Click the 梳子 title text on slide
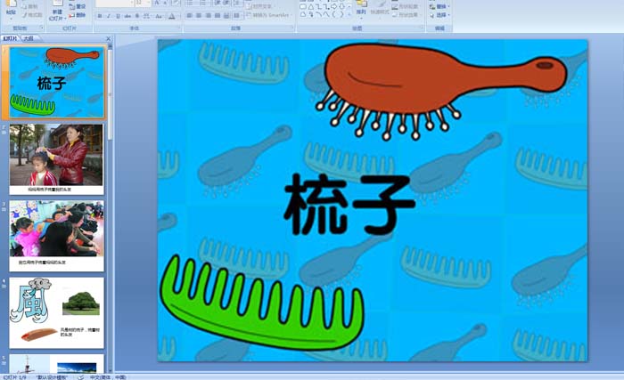This screenshot has width=624, height=380. 349,205
